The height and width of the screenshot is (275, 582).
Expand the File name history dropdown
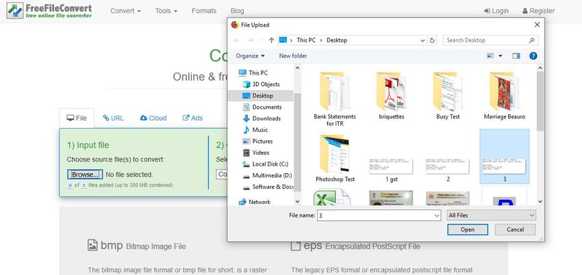click(x=435, y=215)
